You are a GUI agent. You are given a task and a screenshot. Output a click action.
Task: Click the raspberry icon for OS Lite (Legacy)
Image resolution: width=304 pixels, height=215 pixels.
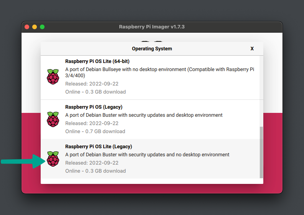pyautogui.click(x=53, y=159)
